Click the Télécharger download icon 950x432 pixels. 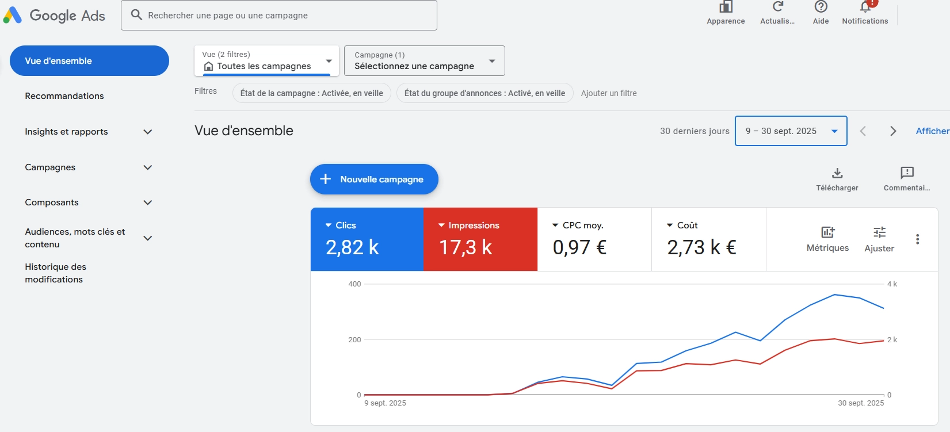coord(837,173)
